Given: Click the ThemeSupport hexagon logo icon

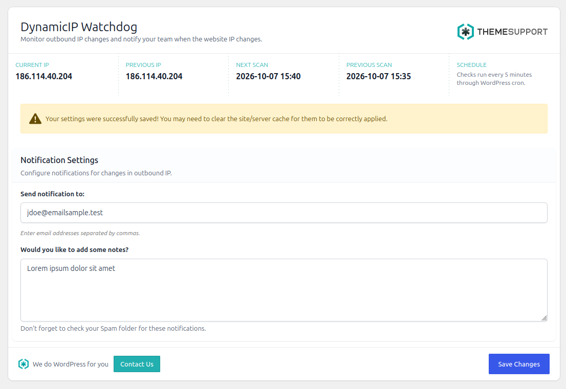Looking at the screenshot, I should [x=465, y=32].
